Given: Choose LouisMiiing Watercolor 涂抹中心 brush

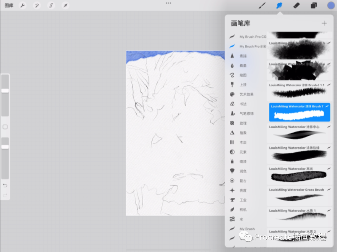Looking at the screenshot, I should tap(300, 133).
